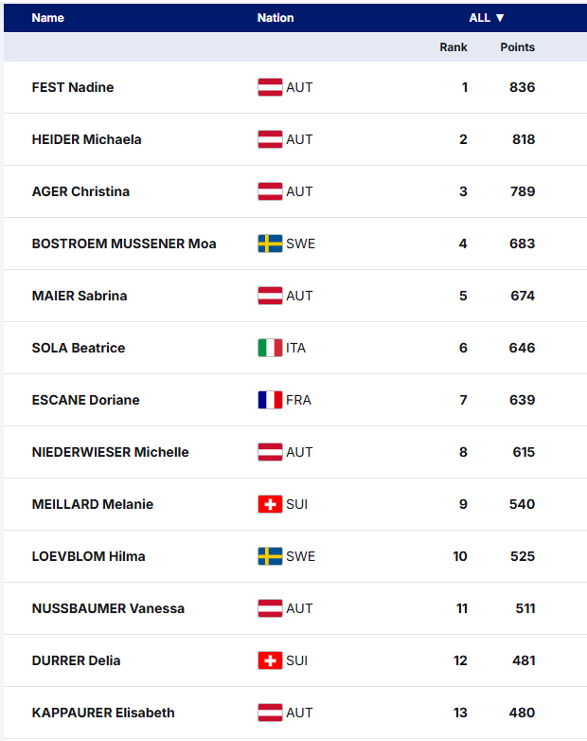Click Austrian flag beside KAPPAURER Elisabeth

[270, 713]
